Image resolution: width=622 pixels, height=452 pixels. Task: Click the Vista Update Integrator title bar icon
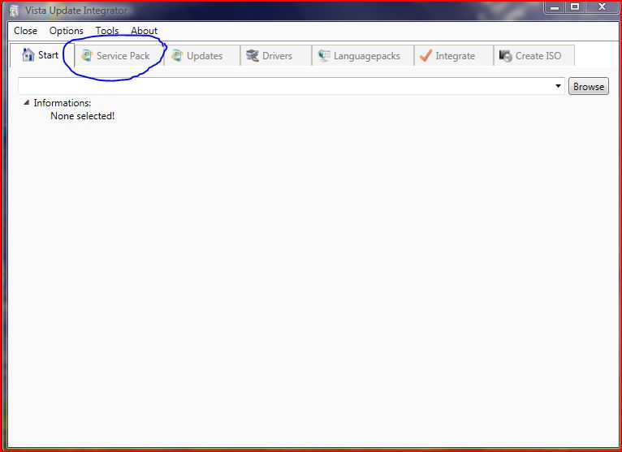click(x=14, y=11)
